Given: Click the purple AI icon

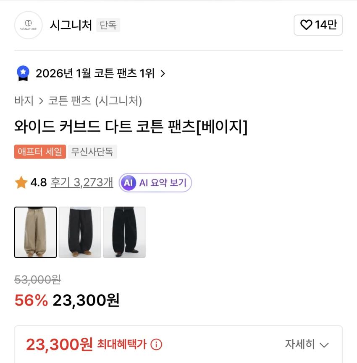Looking at the screenshot, I should [x=129, y=183].
